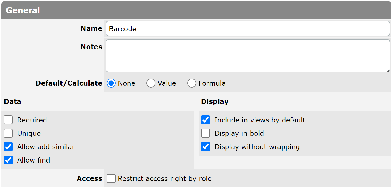
Task: Click the Notes field label
Action: pos(91,47)
